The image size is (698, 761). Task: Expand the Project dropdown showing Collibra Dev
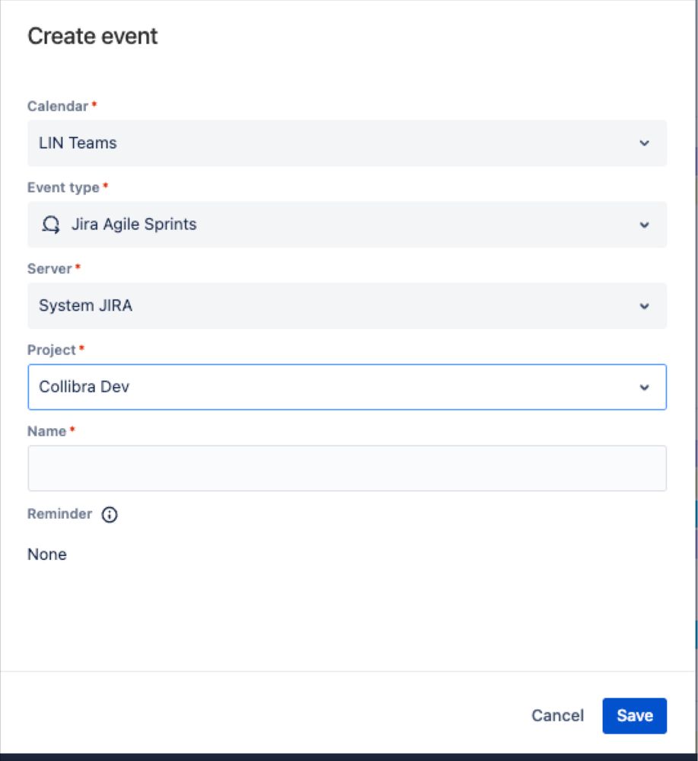point(335,387)
